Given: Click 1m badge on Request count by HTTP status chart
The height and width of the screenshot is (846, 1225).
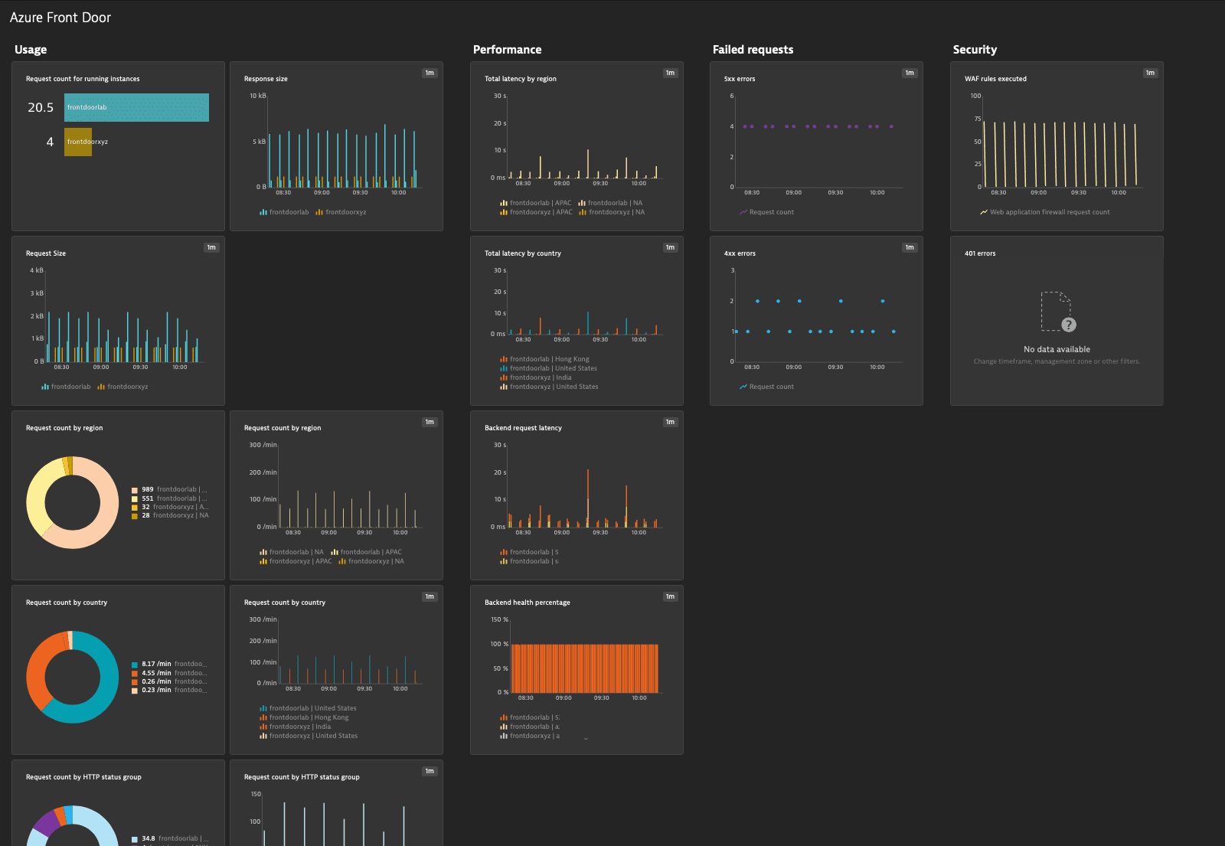Looking at the screenshot, I should [x=430, y=771].
